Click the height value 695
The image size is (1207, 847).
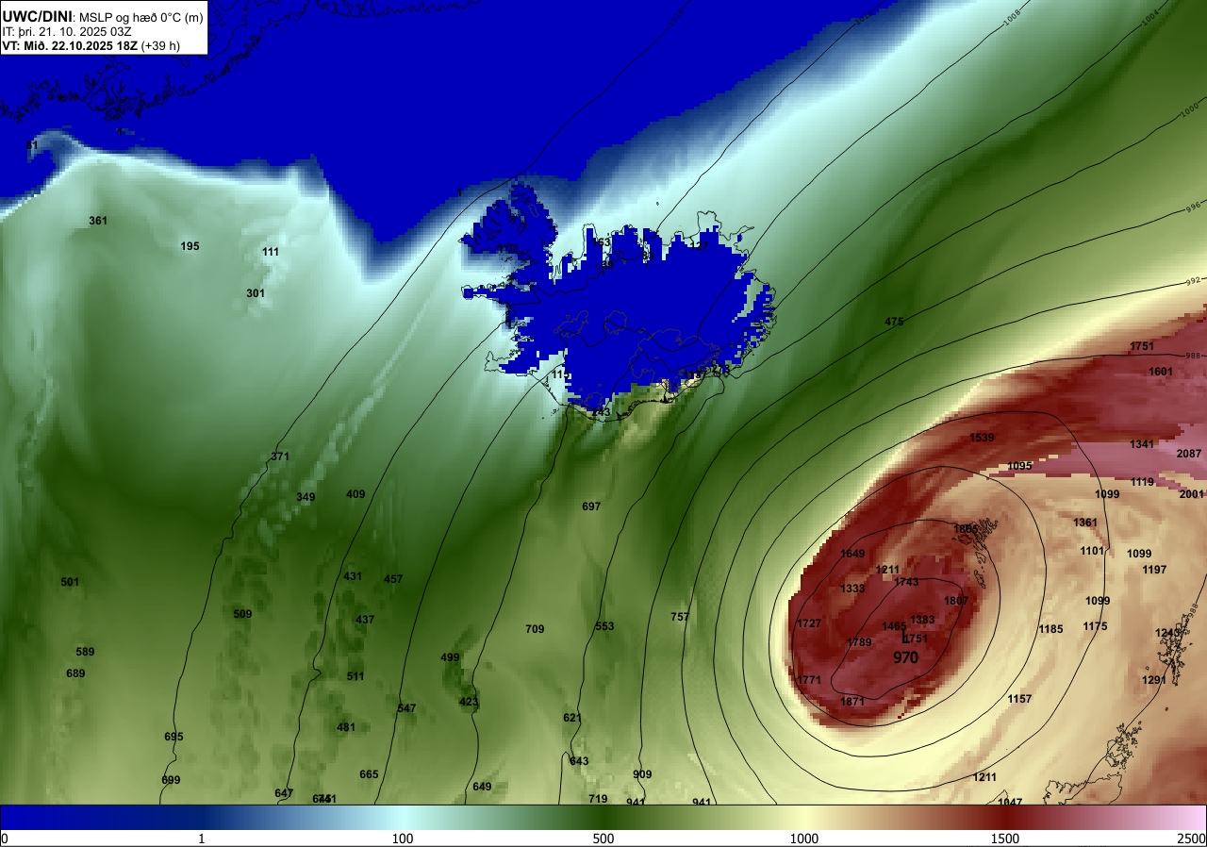tap(174, 737)
